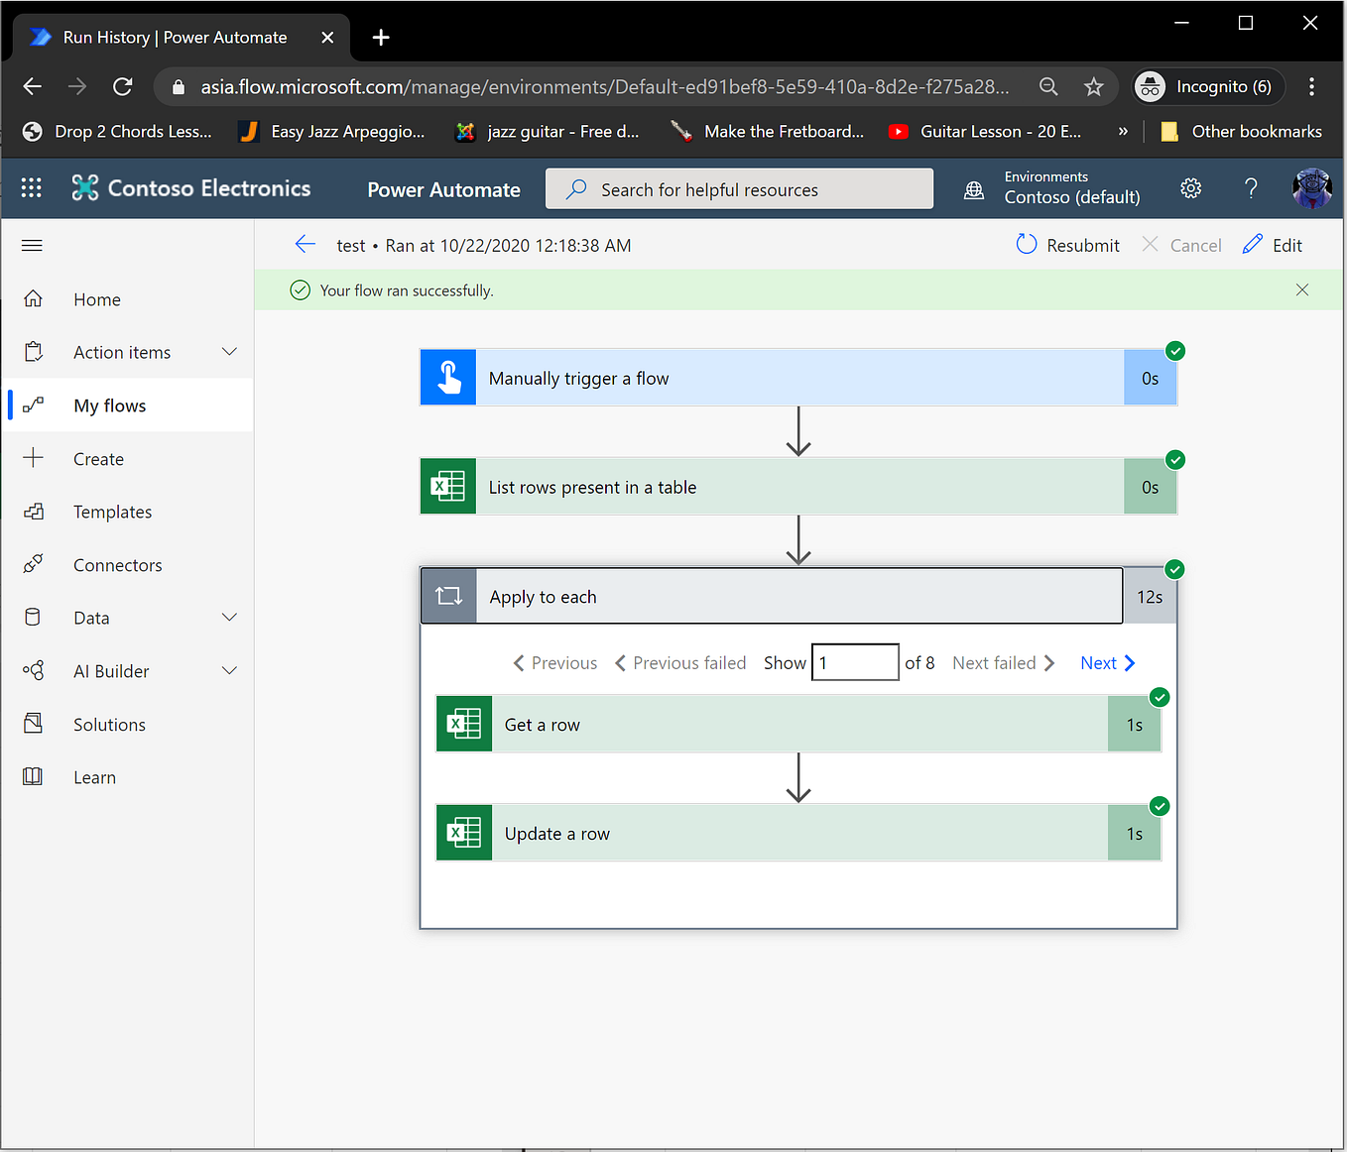Click the Search for helpful resources box
This screenshot has width=1347, height=1152.
pyautogui.click(x=739, y=188)
